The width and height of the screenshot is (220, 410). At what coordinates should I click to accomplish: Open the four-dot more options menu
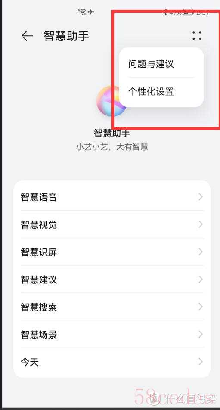[x=197, y=36]
